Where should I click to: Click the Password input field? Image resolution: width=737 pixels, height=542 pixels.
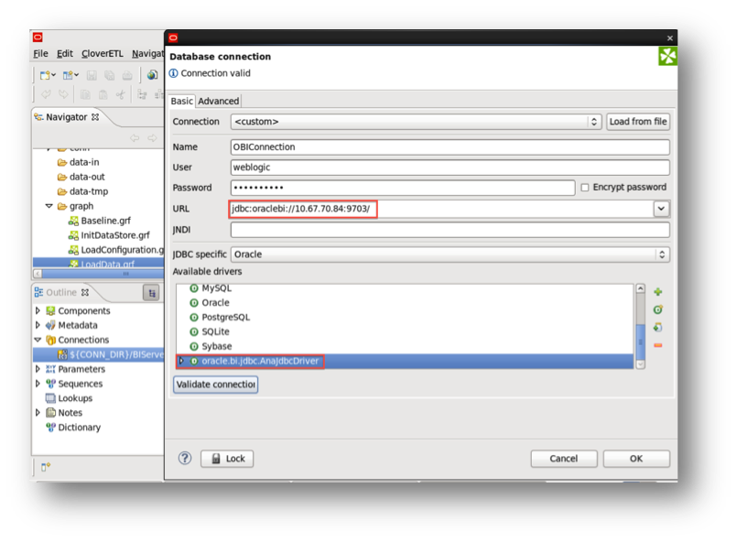[x=403, y=188]
